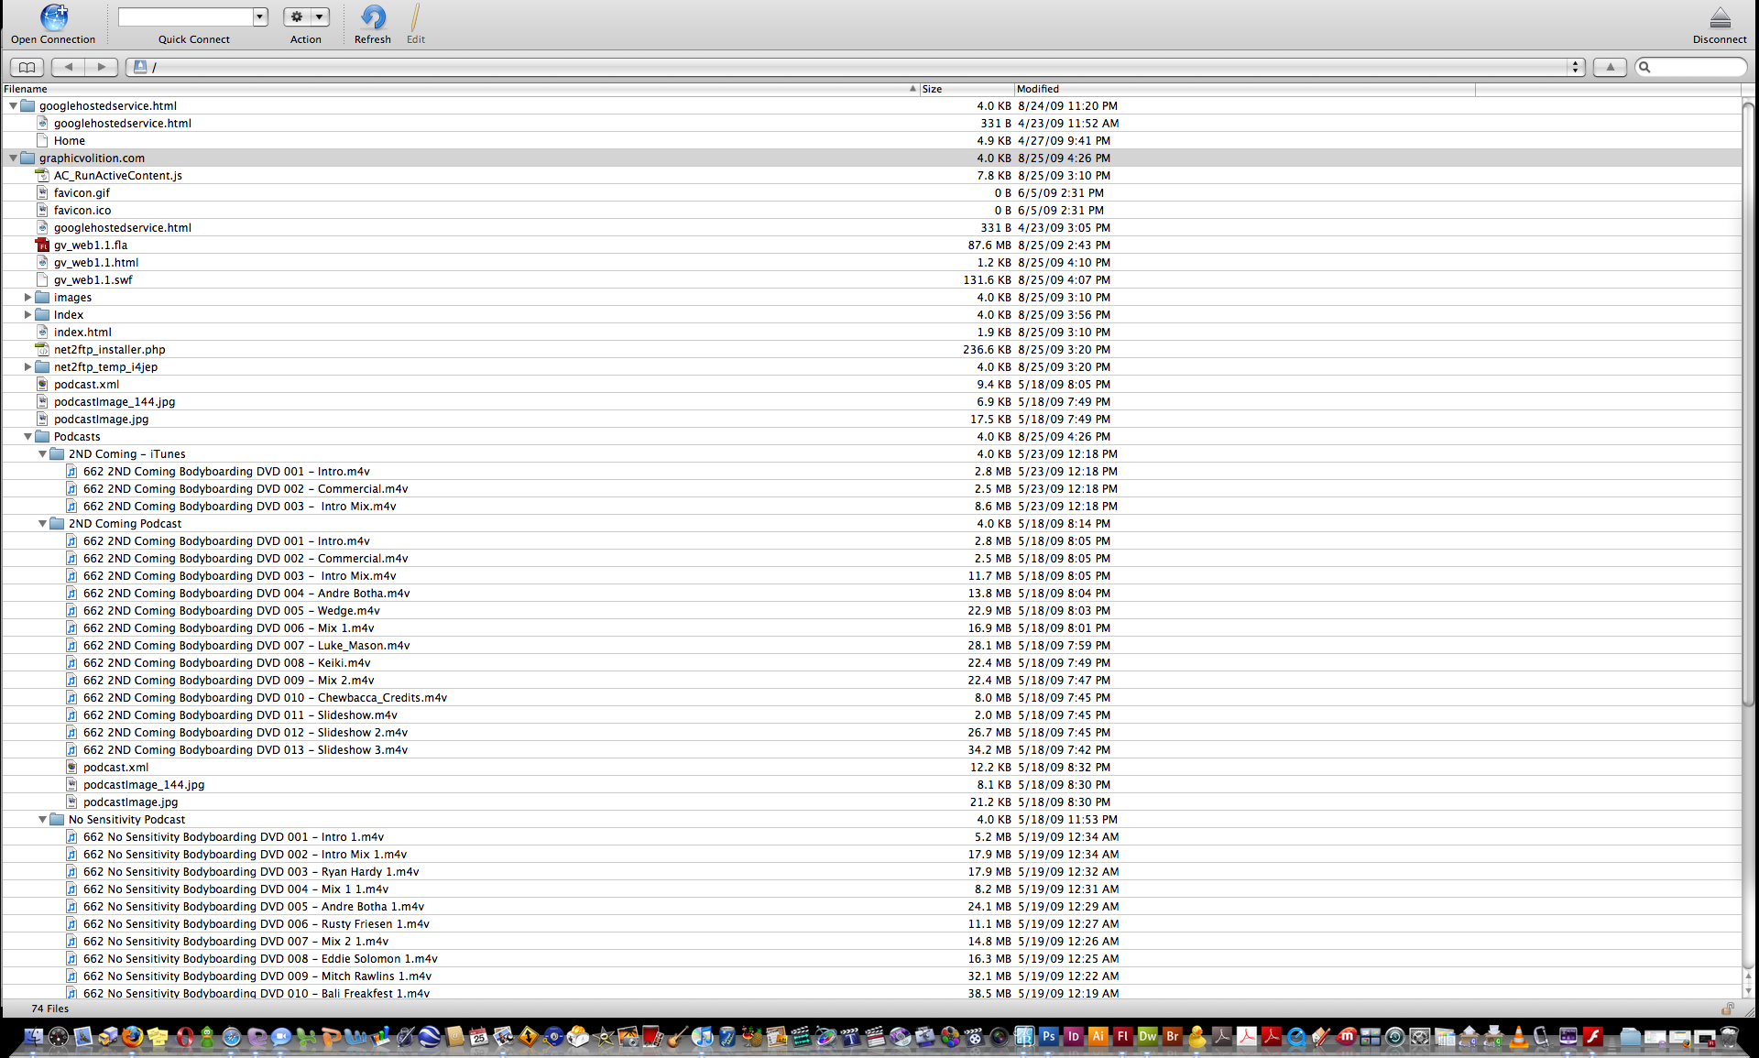
Task: Go back with the left arrow button
Action: pyautogui.click(x=69, y=67)
